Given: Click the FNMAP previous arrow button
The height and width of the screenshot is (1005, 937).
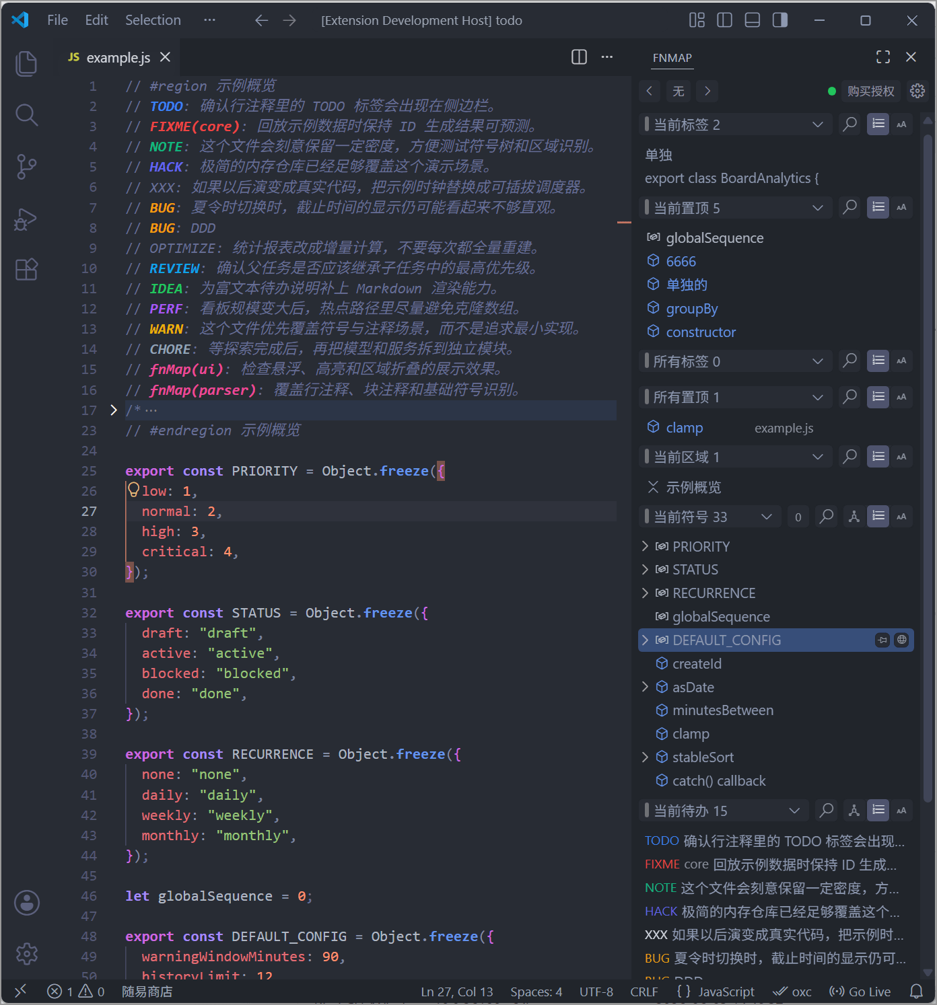Looking at the screenshot, I should (649, 91).
